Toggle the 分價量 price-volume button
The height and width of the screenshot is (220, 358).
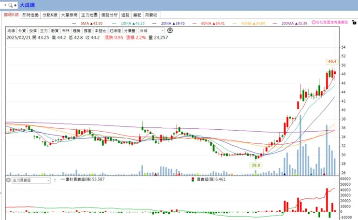130,30
